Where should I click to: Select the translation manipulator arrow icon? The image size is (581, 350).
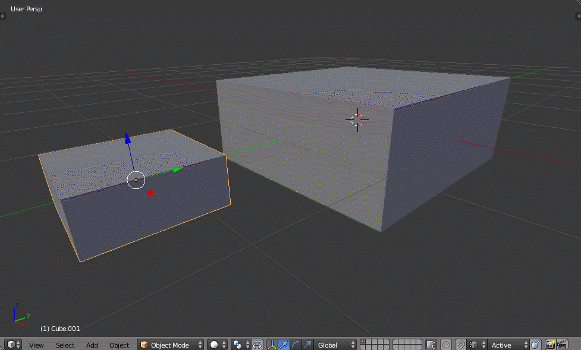coord(283,344)
